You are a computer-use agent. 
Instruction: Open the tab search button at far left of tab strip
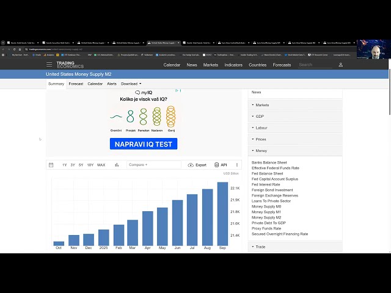pos(3,43)
